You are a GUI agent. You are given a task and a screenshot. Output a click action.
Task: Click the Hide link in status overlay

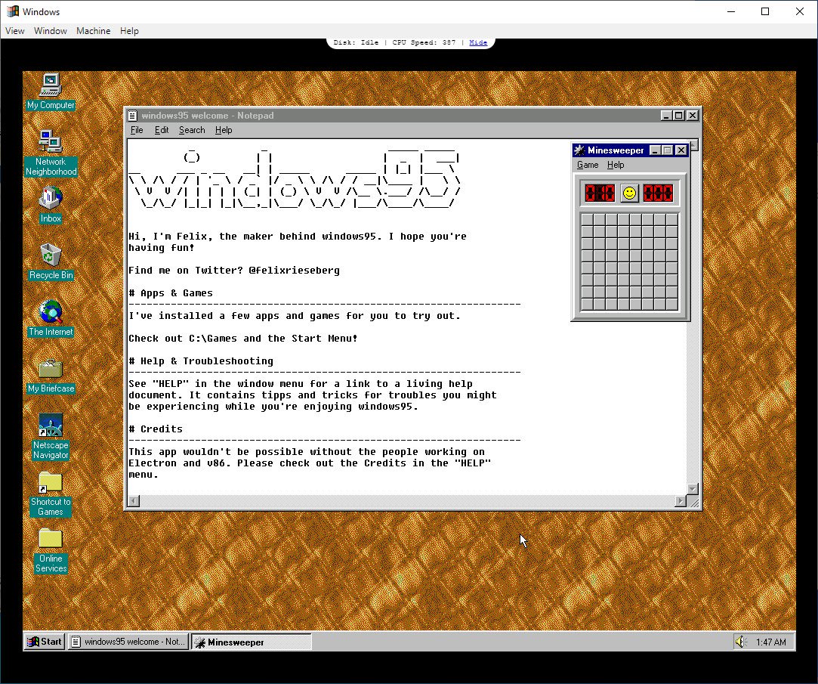tap(478, 42)
